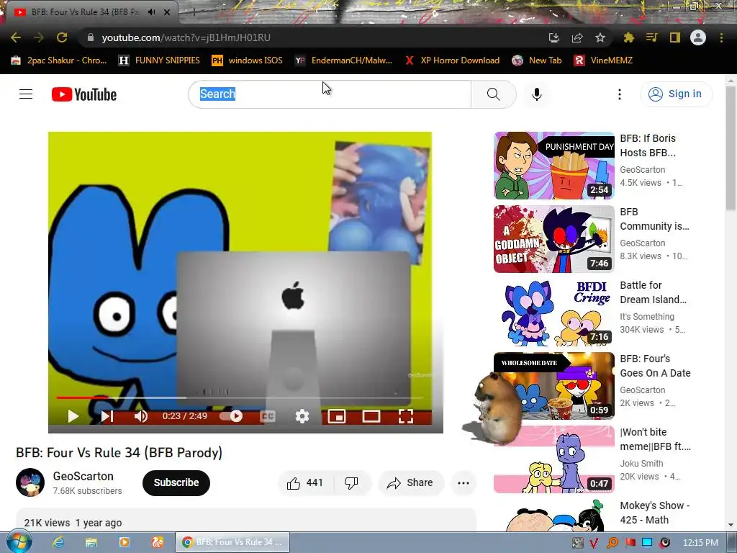Expand the description box showing 21K views
The width and height of the screenshot is (737, 553).
[x=246, y=520]
